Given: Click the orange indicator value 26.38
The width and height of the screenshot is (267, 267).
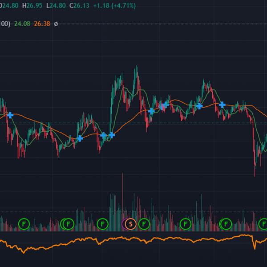Looking at the screenshot, I should point(42,24).
